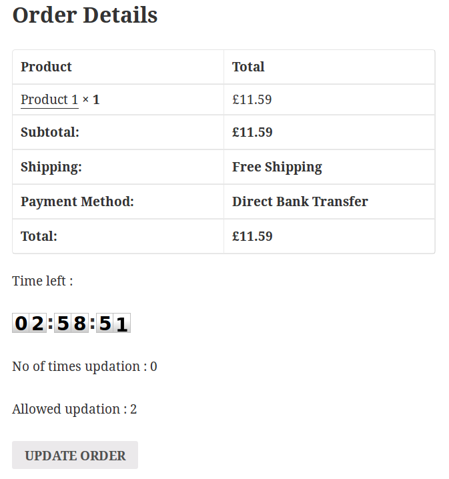Click the Total: label in last row

39,236
